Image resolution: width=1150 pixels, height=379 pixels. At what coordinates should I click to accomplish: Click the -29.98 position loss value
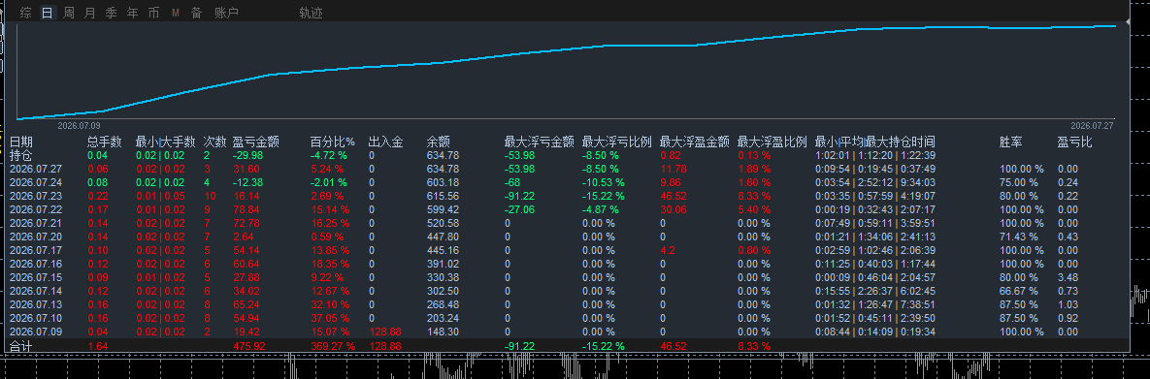pyautogui.click(x=247, y=155)
